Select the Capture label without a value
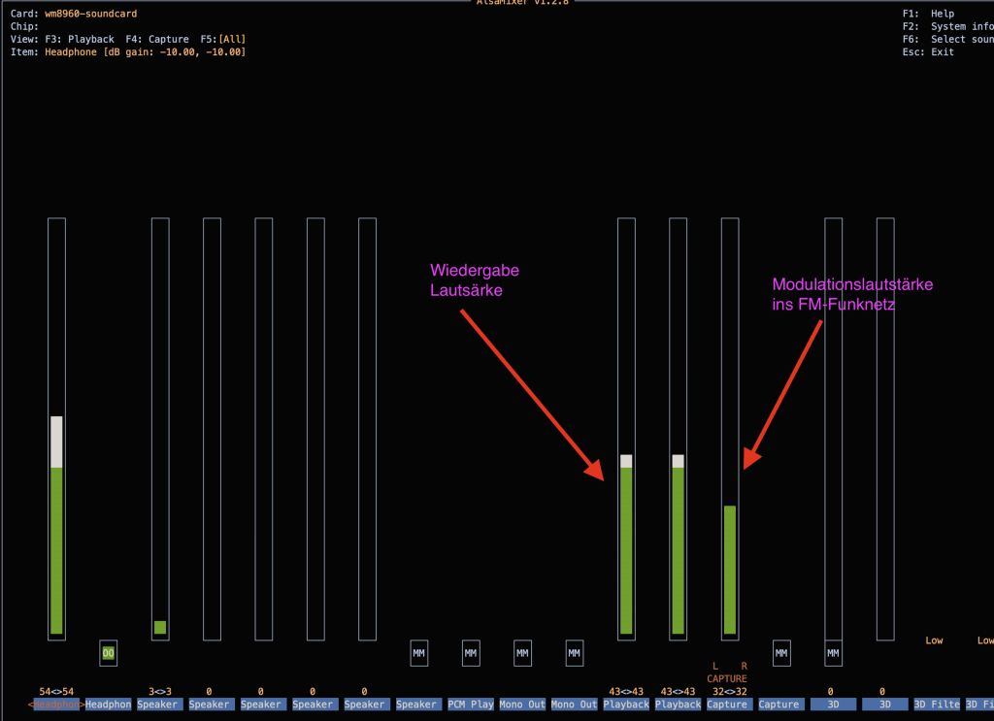994x721 pixels. 779,705
